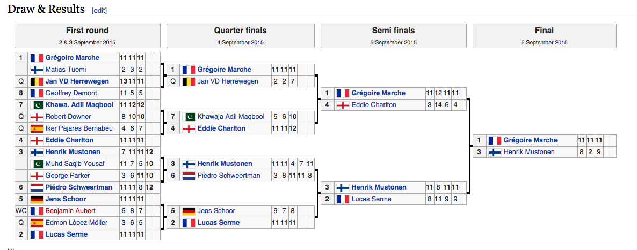Click the edit link beside Draw & Results
Viewport: 637px width, 250px height.
100,11
